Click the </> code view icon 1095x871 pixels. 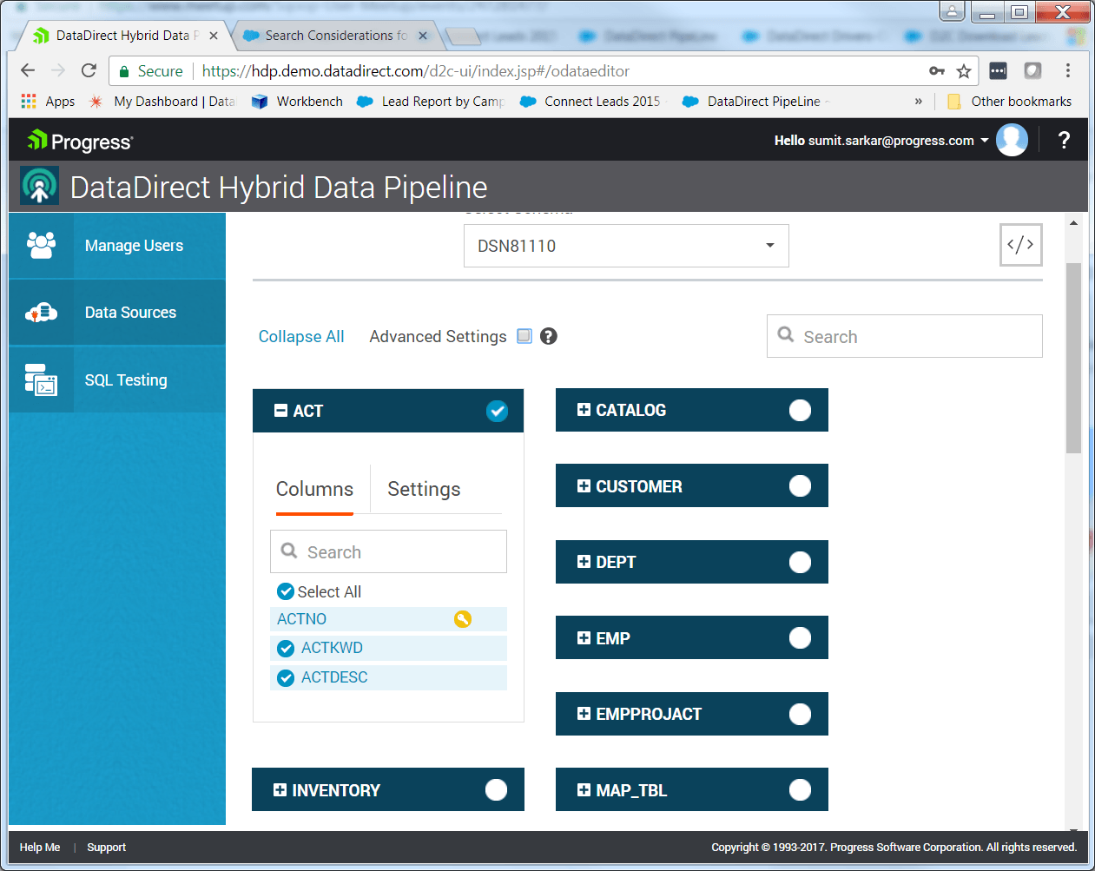(1020, 245)
